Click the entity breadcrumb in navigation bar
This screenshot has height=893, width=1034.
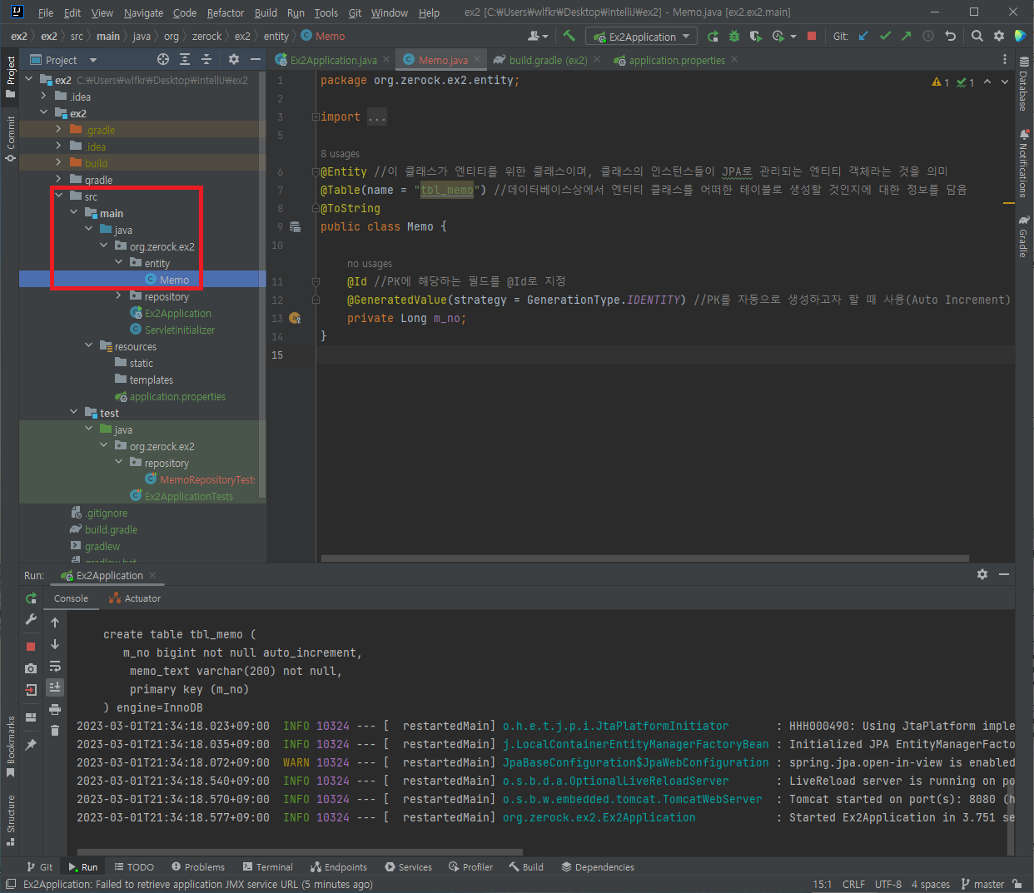(276, 37)
